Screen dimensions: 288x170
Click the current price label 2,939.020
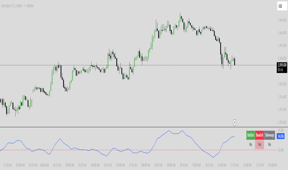click(282, 65)
